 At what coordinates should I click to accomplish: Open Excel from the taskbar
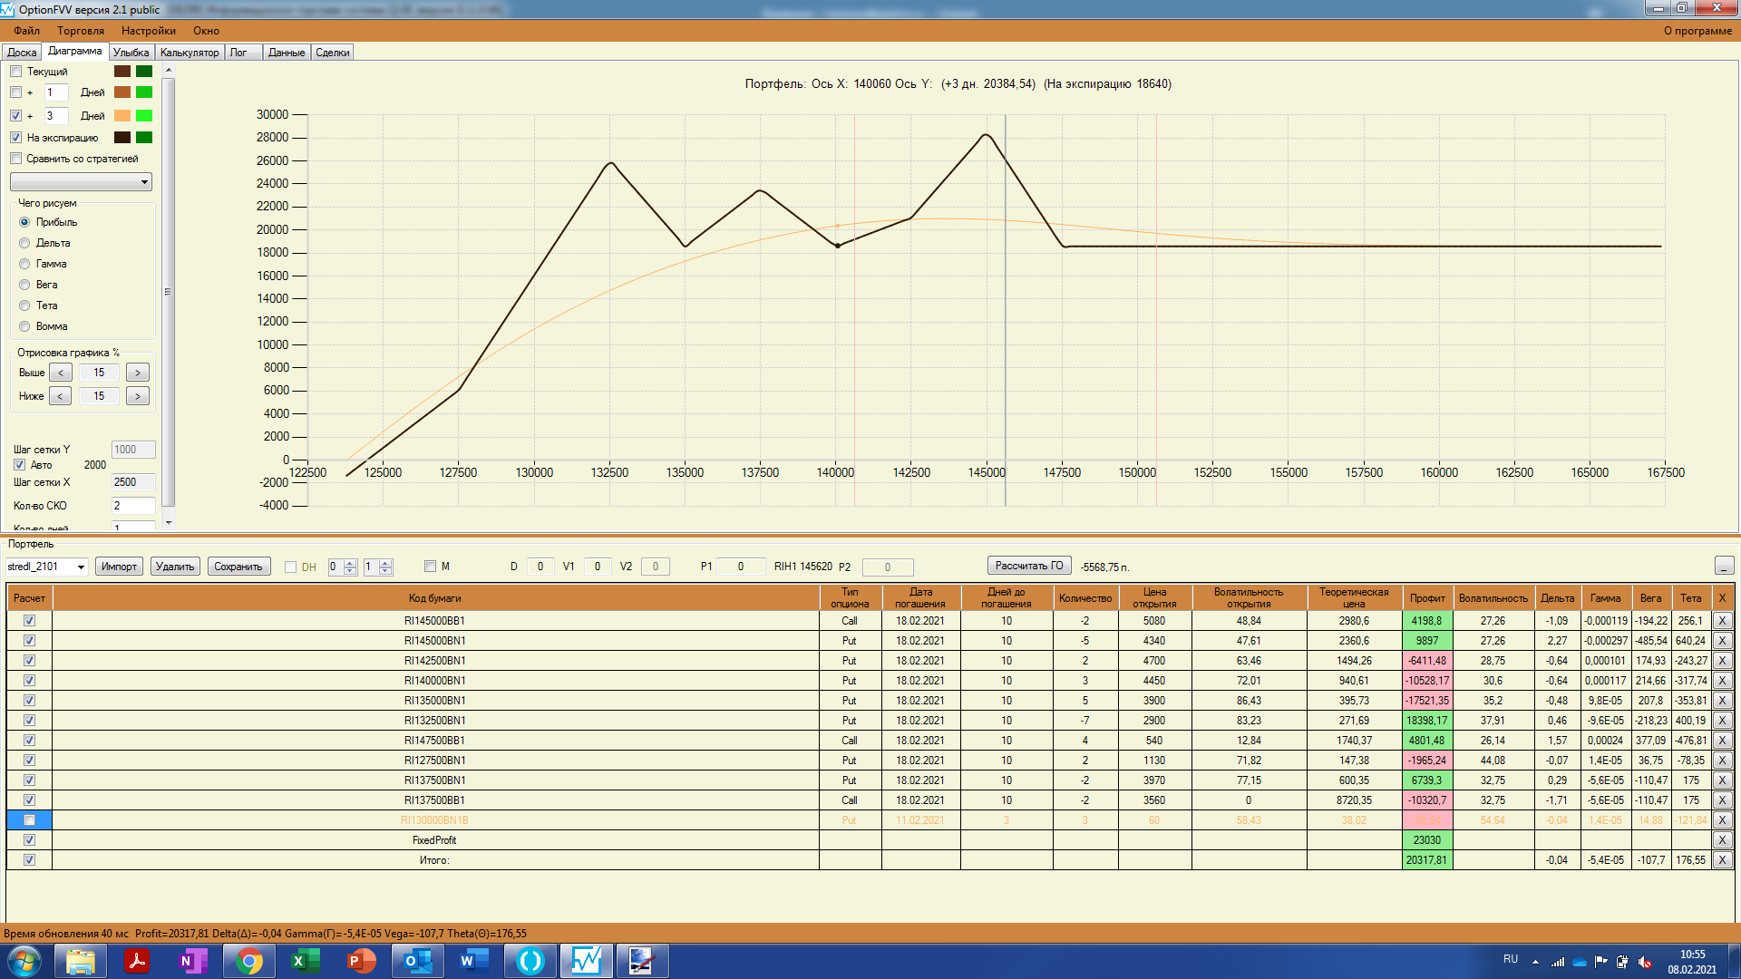(306, 961)
